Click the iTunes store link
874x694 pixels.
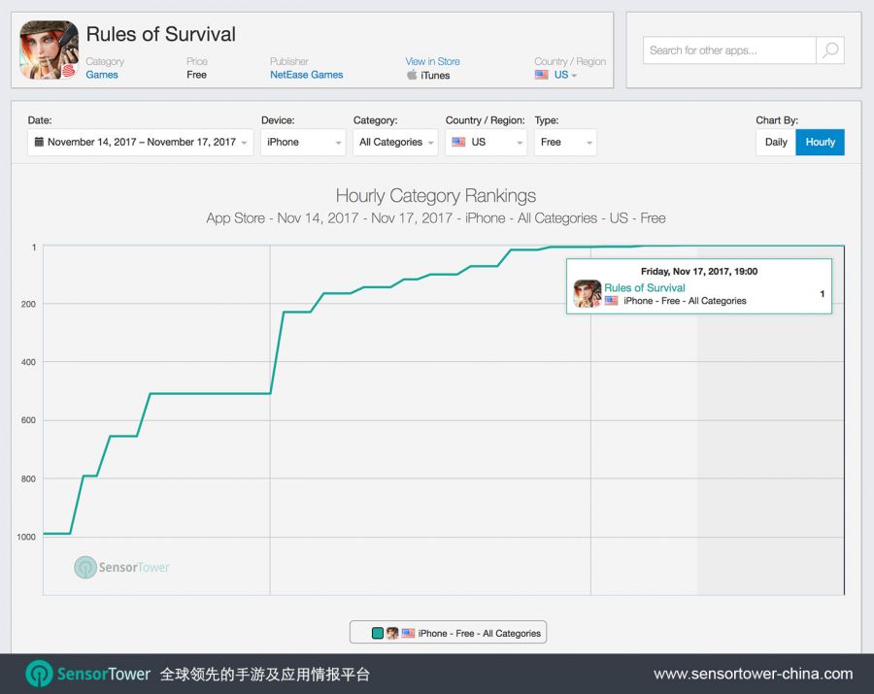click(435, 75)
